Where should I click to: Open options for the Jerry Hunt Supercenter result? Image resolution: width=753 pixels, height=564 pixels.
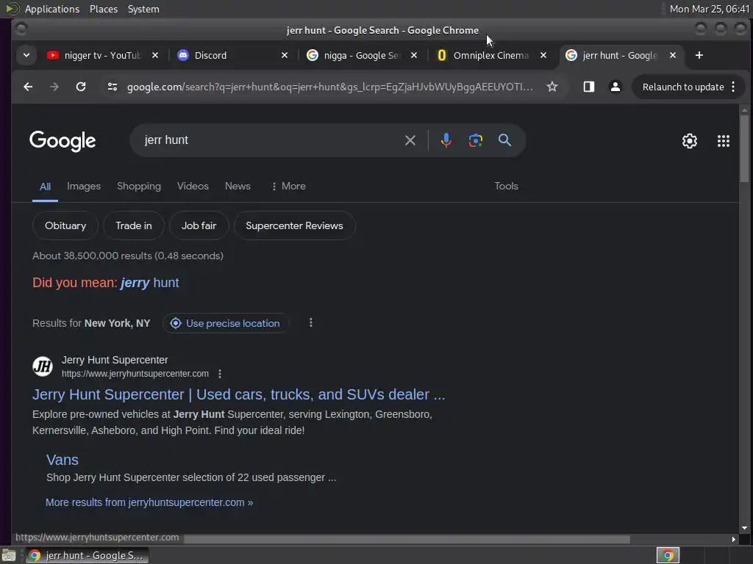pos(220,374)
